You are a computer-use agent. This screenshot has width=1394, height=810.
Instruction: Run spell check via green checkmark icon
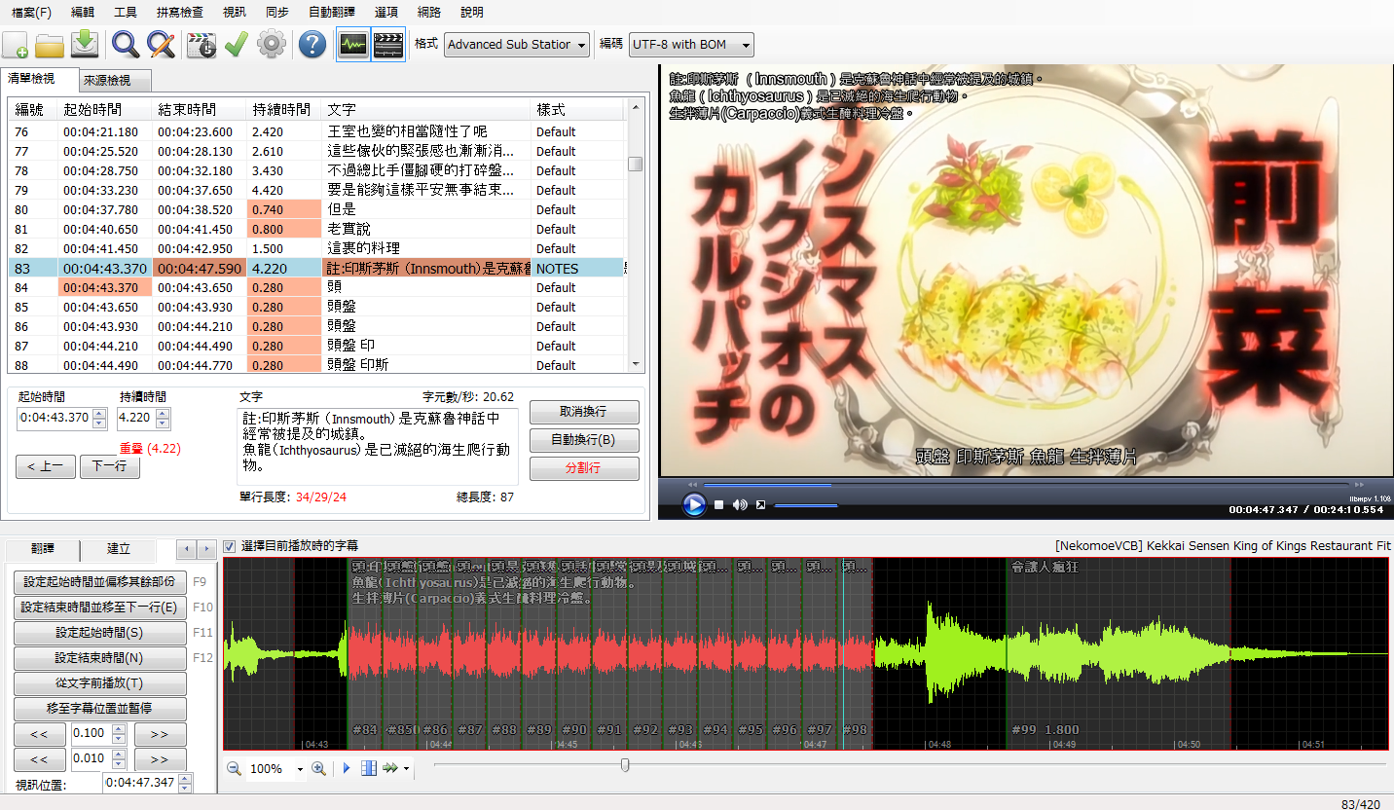point(236,45)
